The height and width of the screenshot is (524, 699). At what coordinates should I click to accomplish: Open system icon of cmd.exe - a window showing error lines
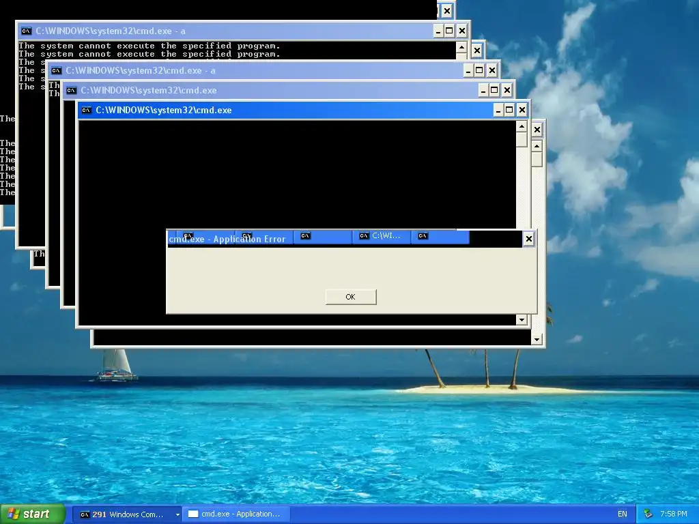click(x=27, y=31)
